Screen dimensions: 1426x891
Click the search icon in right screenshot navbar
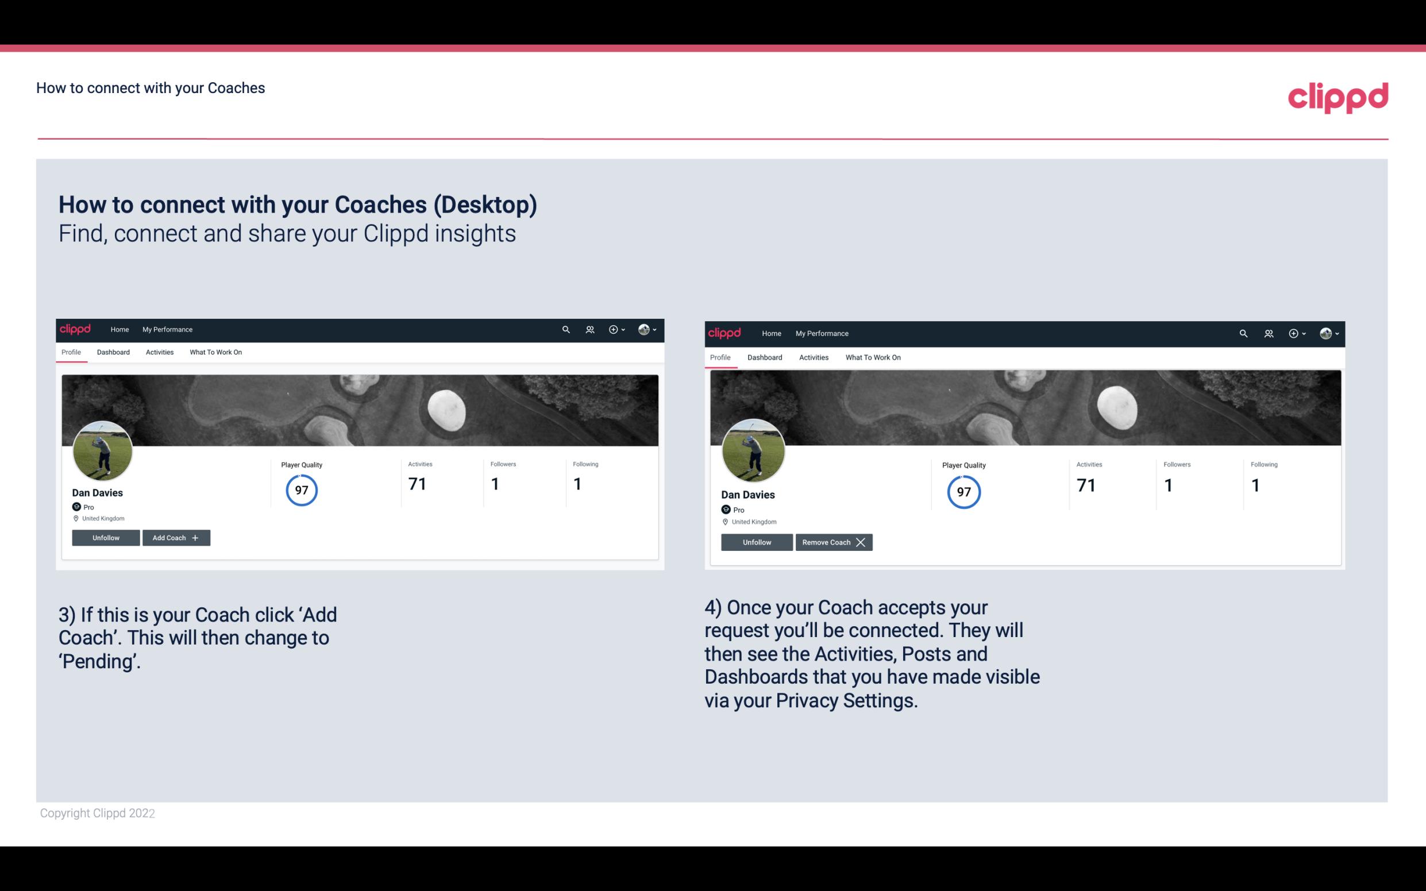click(1242, 333)
